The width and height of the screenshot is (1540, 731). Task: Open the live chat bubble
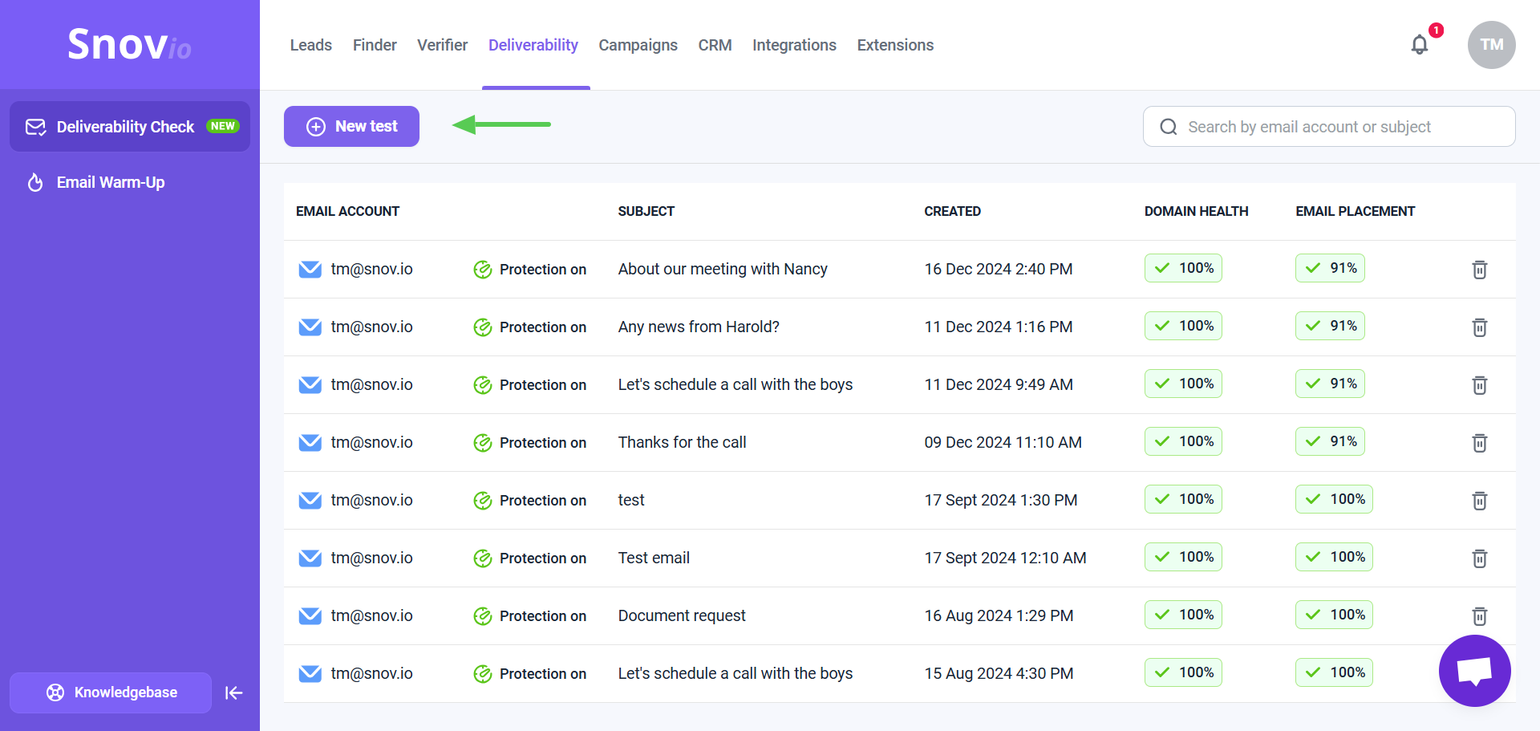[1474, 671]
